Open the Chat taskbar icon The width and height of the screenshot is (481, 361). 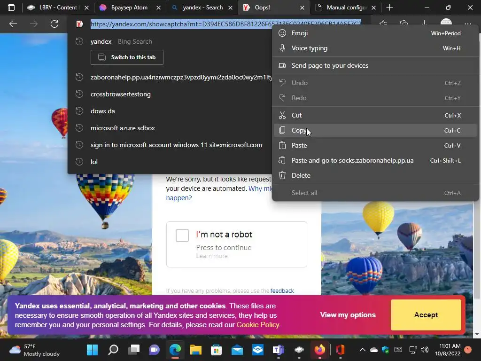154,350
